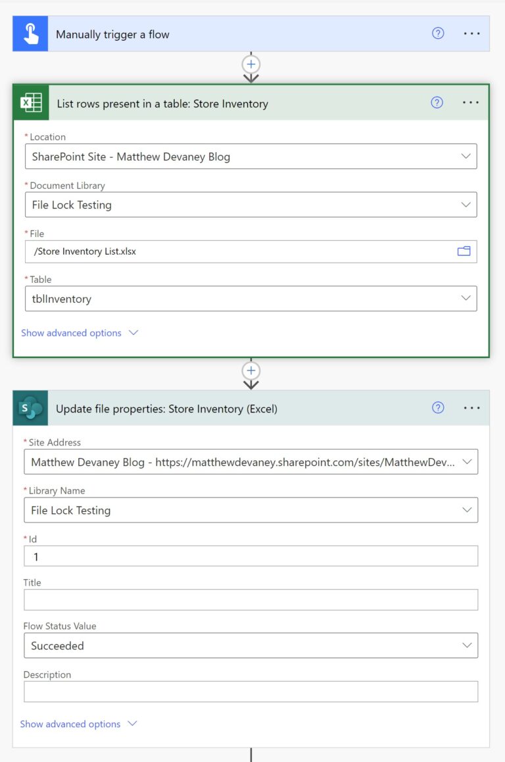Open the ellipsis menu on the trigger
This screenshot has width=505, height=762.
[x=471, y=32]
